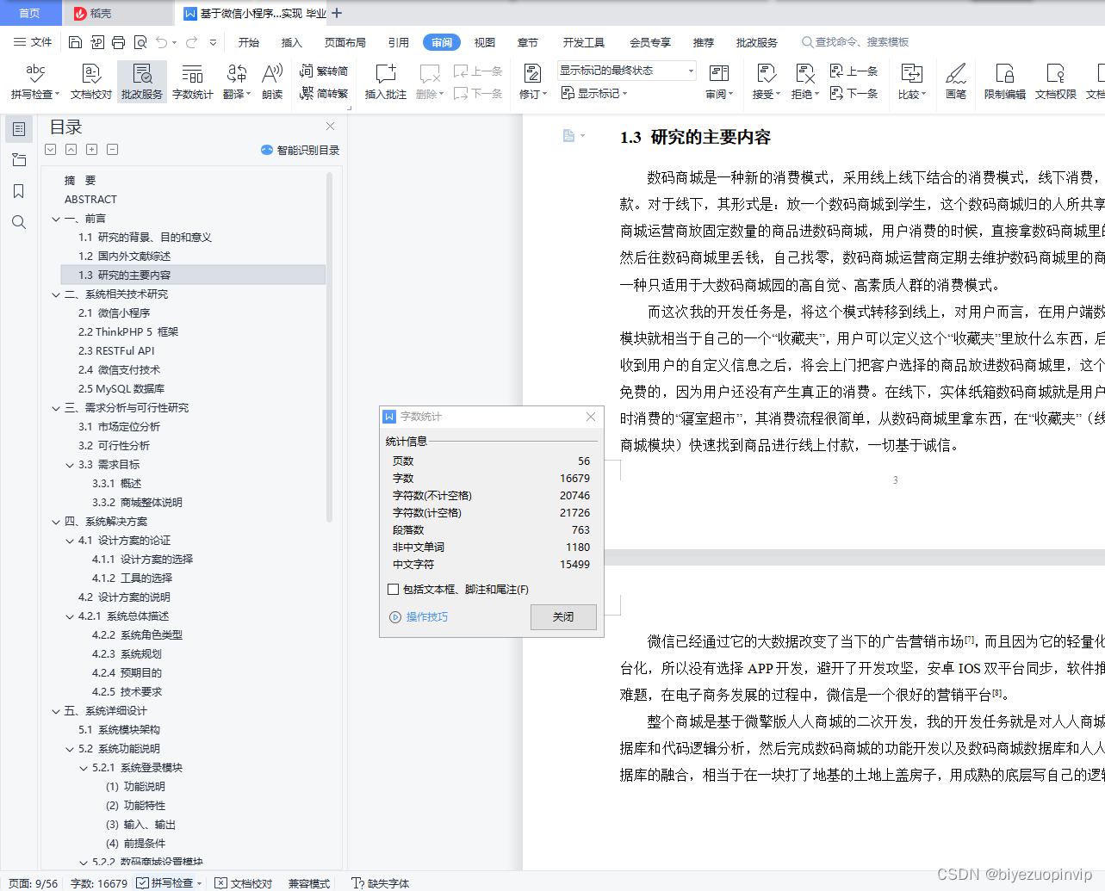The height and width of the screenshot is (891, 1105).
Task: Click the 修订 track changes icon
Action: (532, 74)
